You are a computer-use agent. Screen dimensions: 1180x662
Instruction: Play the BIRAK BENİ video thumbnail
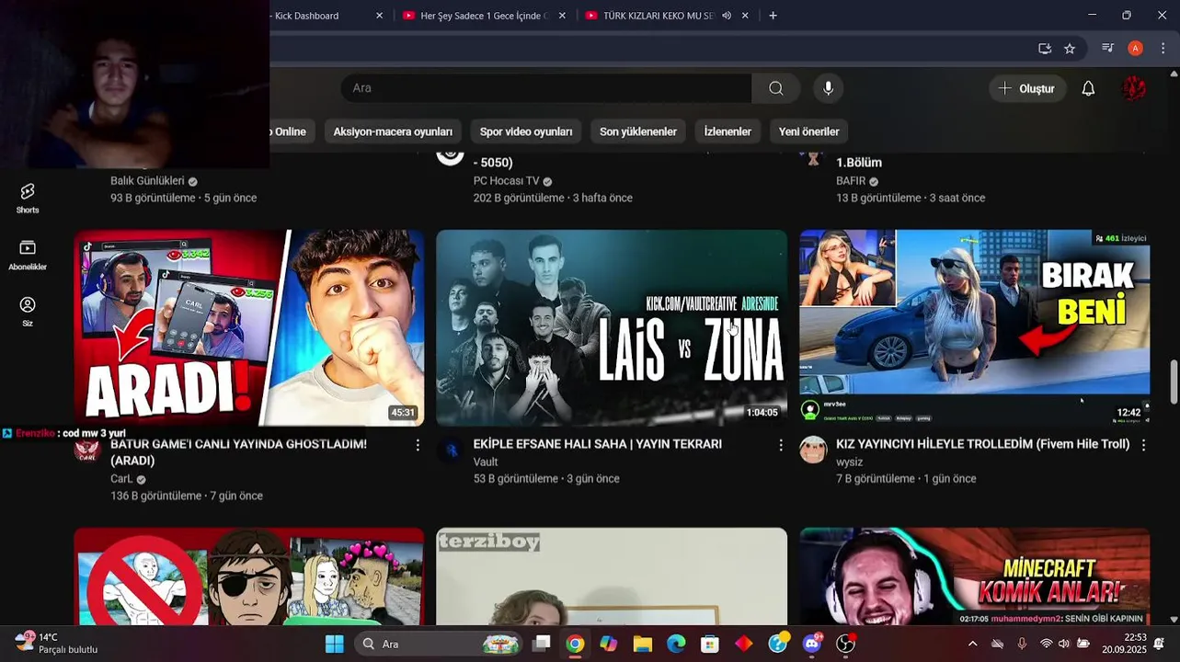[975, 328]
